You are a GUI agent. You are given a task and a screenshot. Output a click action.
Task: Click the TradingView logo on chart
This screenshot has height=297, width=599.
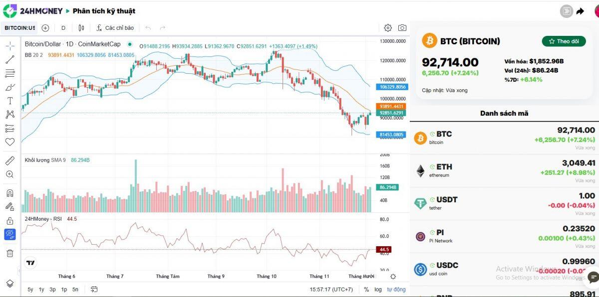30,263
